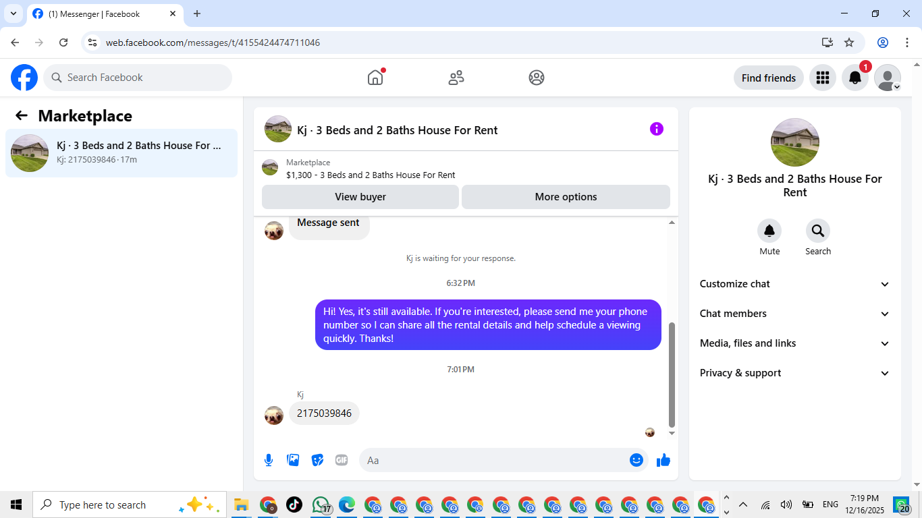
Task: Navigate back with browser back arrow
Action: pyautogui.click(x=15, y=42)
